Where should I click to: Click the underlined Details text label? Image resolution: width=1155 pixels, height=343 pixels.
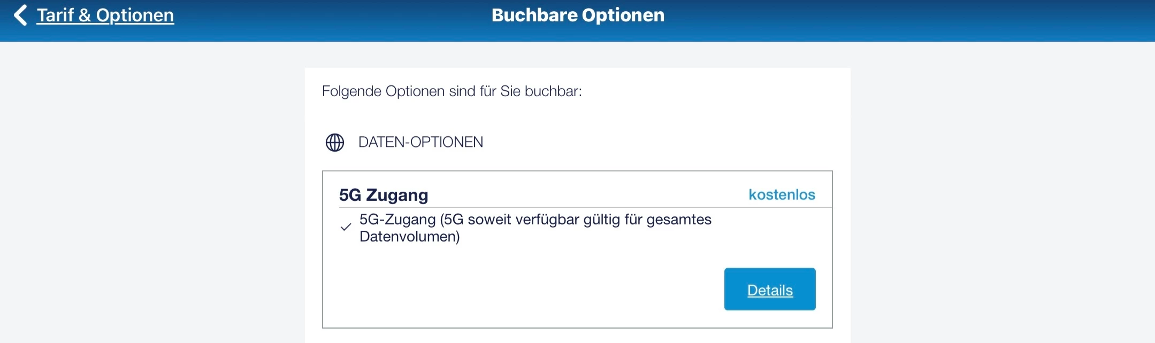[x=770, y=290]
